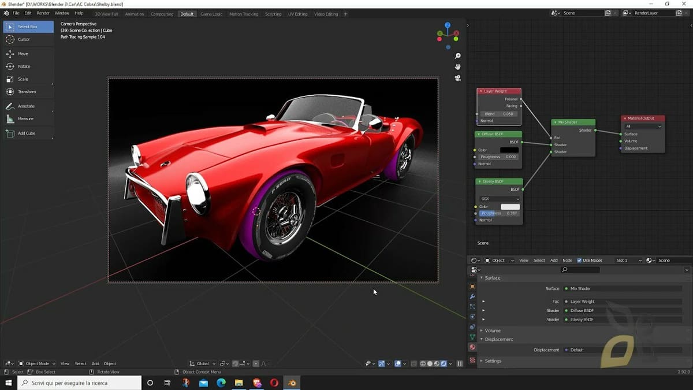Screen dimensions: 693x390
Task: Open the Object Constraints properties tab
Action: (x=472, y=327)
